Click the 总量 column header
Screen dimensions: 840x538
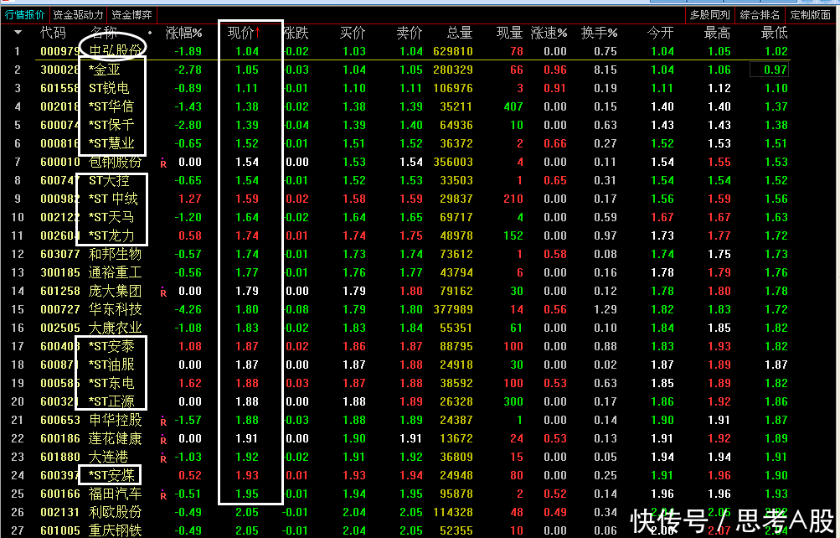(459, 33)
